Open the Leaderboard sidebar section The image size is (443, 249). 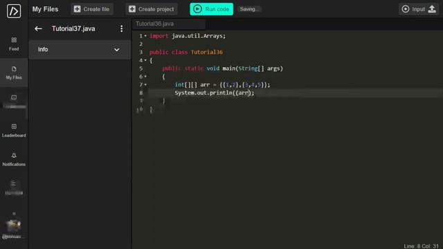(x=14, y=131)
